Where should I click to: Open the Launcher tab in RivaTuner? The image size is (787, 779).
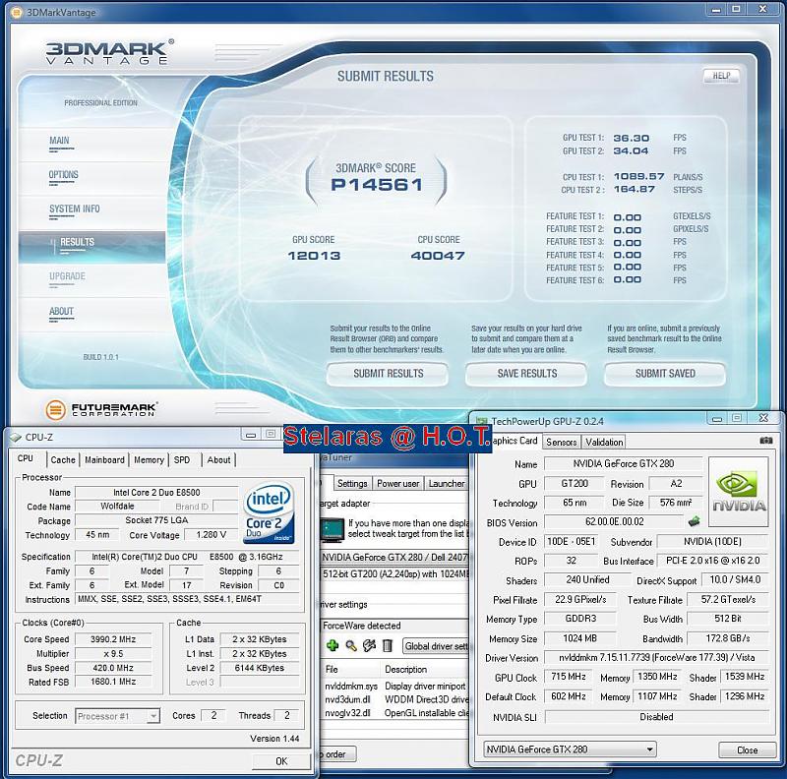point(447,483)
